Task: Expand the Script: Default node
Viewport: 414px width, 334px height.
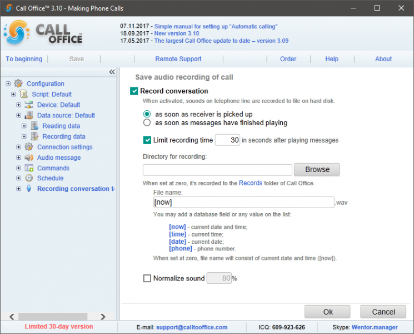Action: (x=13, y=94)
